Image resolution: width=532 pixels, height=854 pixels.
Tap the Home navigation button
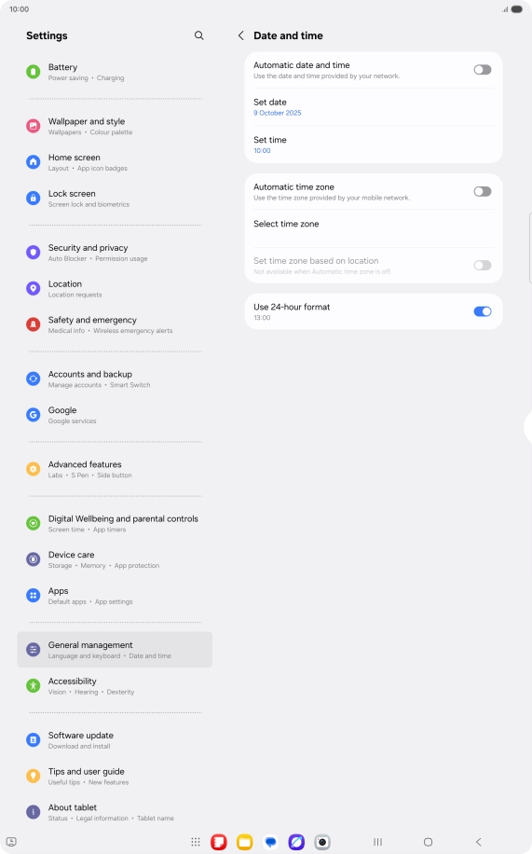tap(428, 842)
